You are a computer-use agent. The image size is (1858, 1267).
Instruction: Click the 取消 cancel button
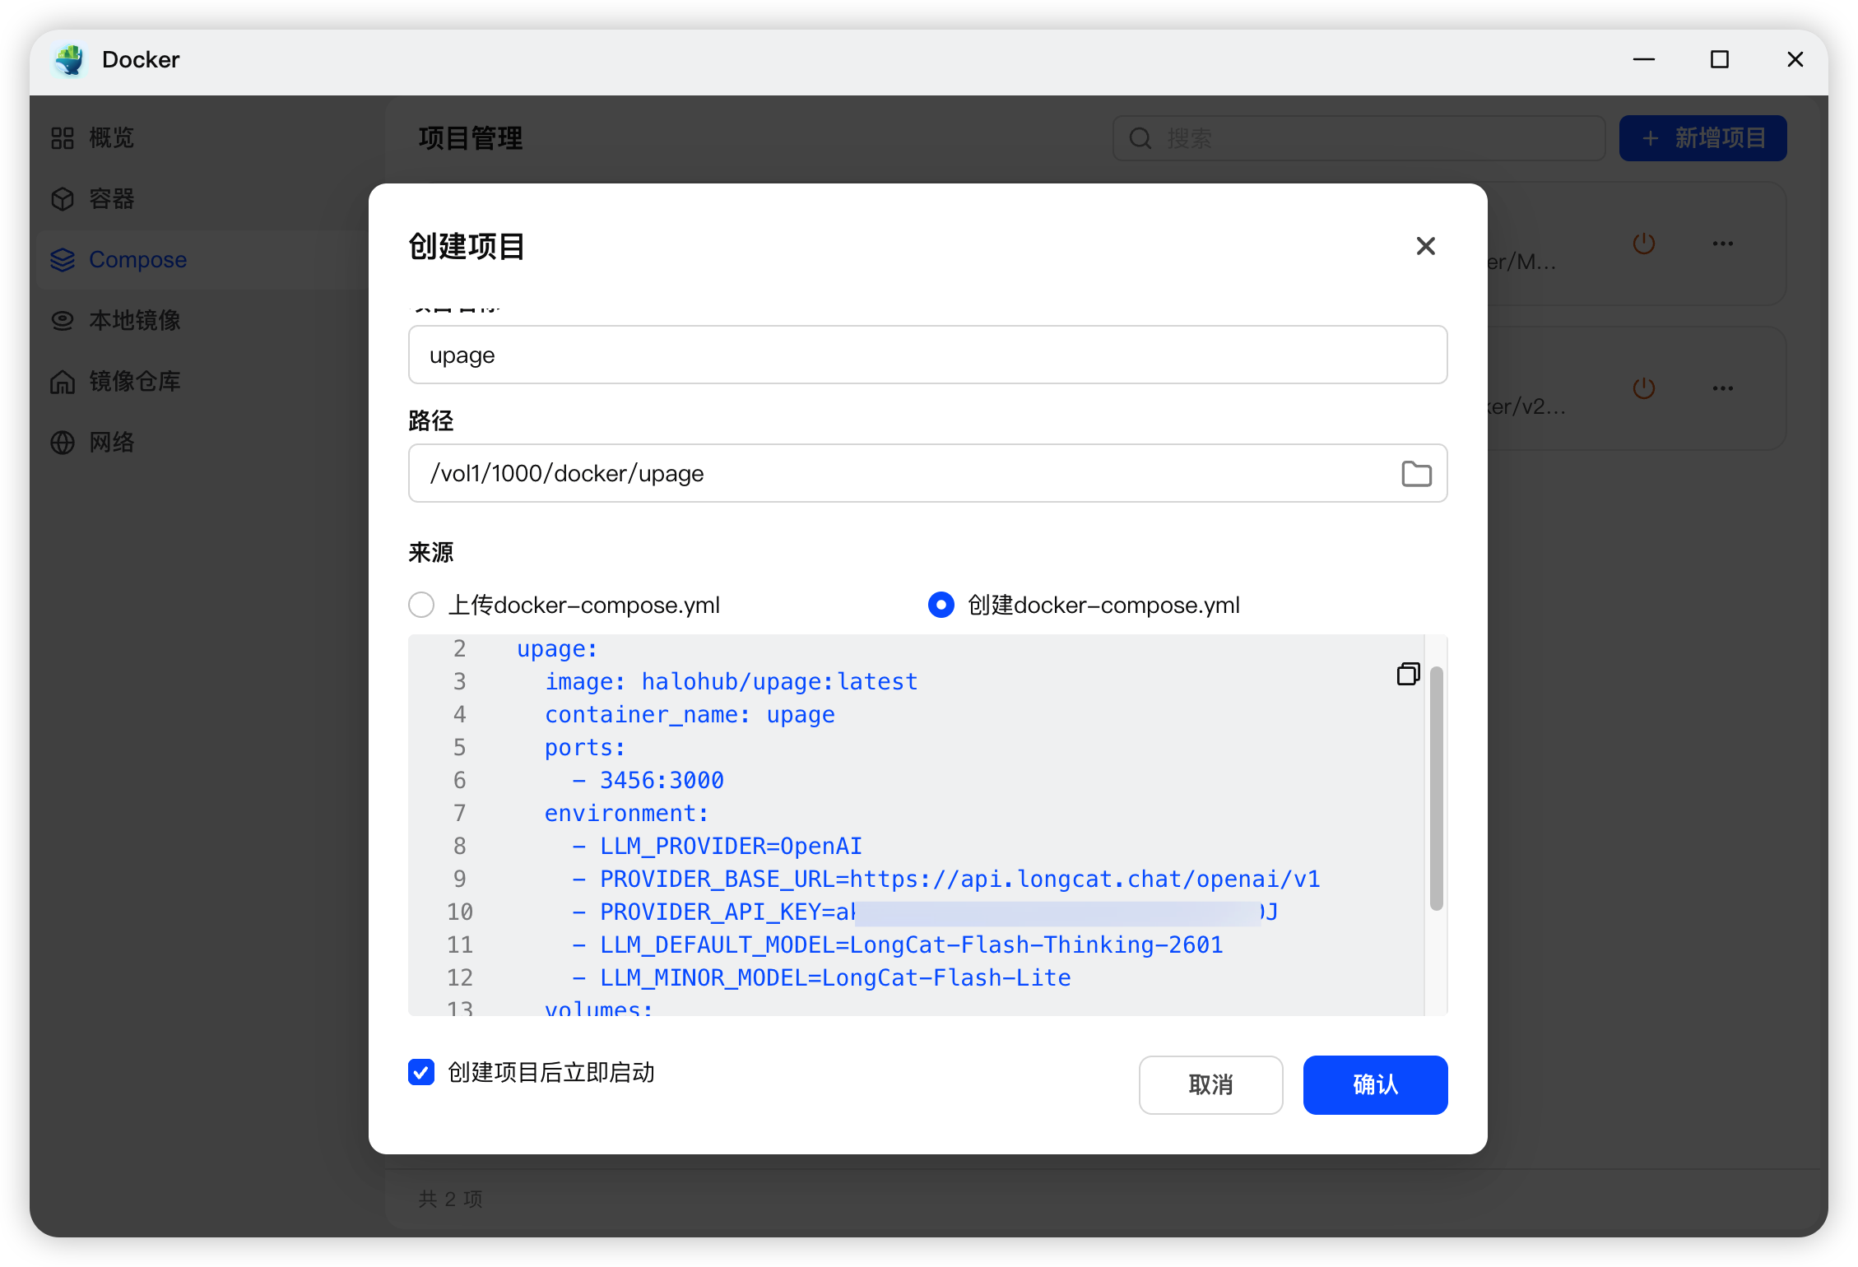[1210, 1084]
